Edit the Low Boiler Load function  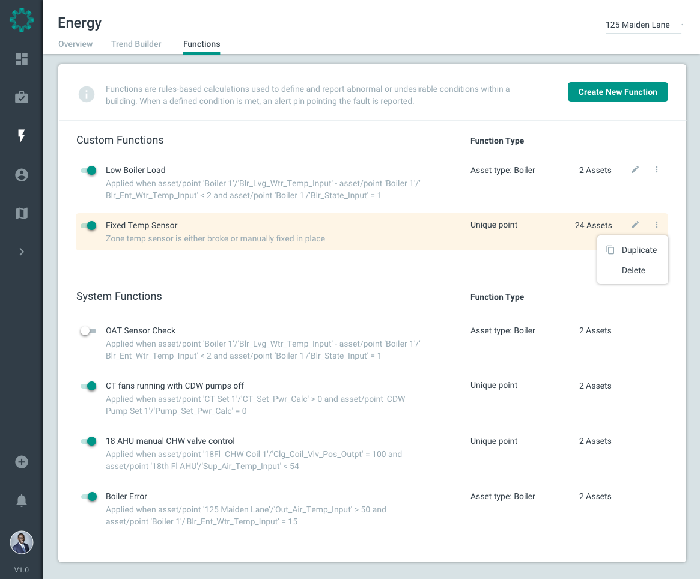point(635,170)
